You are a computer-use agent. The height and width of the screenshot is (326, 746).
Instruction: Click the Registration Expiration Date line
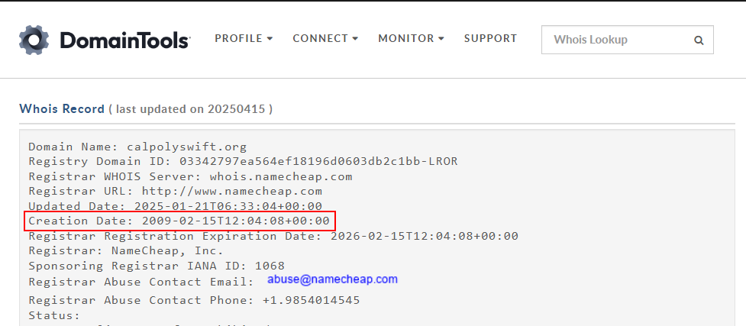(273, 236)
